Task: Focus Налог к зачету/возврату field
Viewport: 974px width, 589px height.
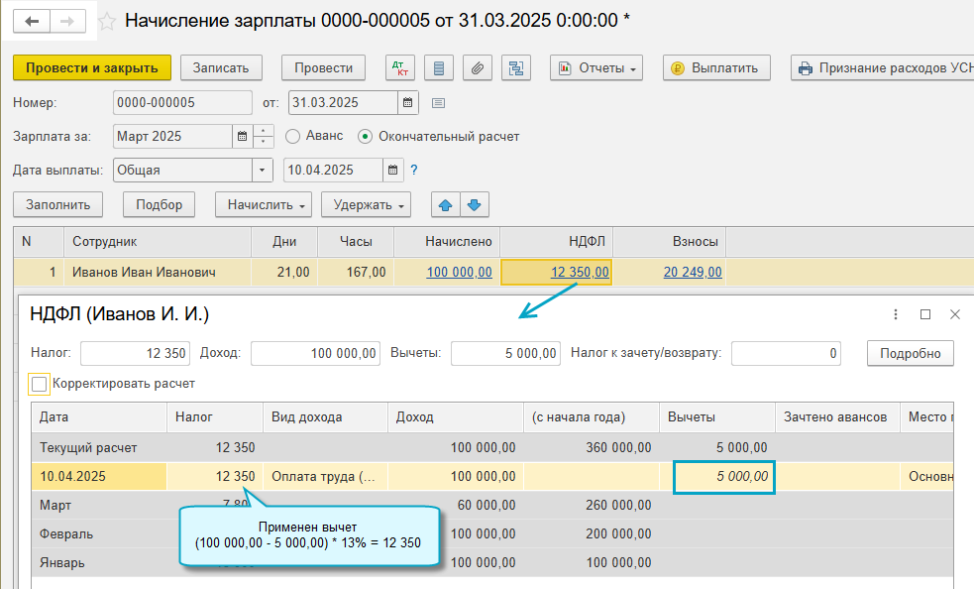Action: [x=787, y=353]
